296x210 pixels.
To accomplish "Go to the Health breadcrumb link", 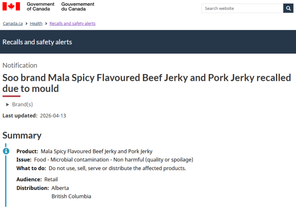I will click(x=36, y=23).
